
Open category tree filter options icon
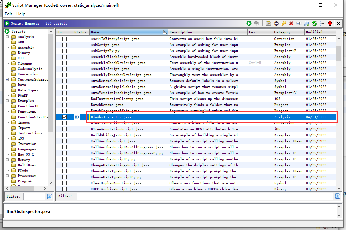(49, 196)
